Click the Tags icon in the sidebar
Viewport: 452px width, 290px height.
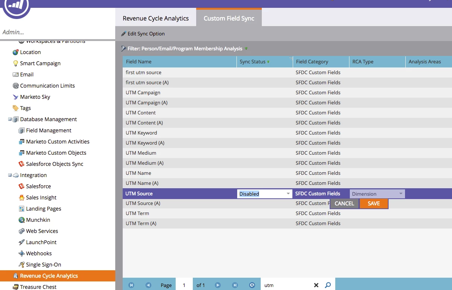tap(15, 108)
